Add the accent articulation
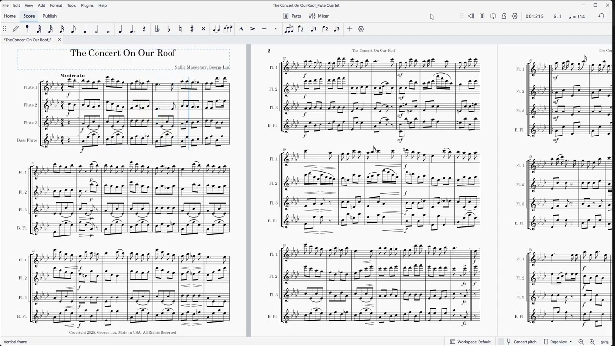The image size is (615, 346). click(x=253, y=29)
